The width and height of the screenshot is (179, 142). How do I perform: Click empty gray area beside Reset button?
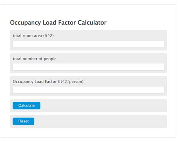pyautogui.click(x=101, y=121)
